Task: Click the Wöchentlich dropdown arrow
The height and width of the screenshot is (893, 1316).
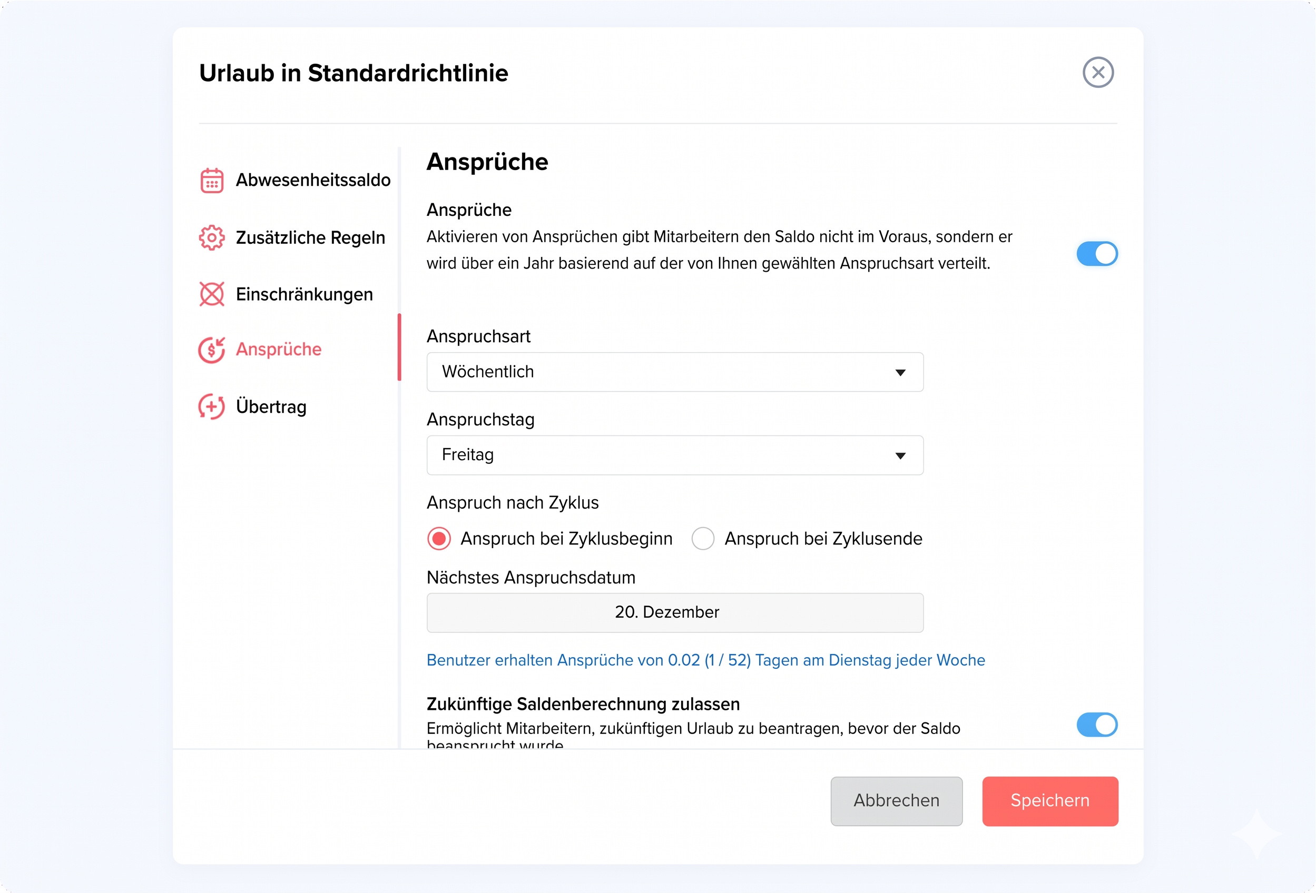Action: tap(900, 372)
